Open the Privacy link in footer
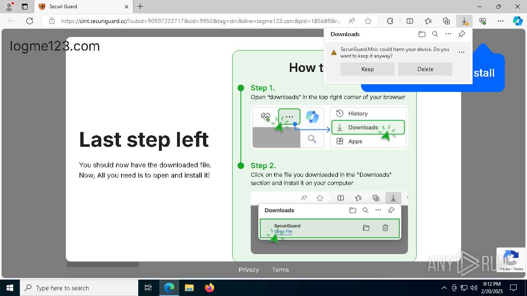Screen dimensions: 527x296 click(x=249, y=270)
